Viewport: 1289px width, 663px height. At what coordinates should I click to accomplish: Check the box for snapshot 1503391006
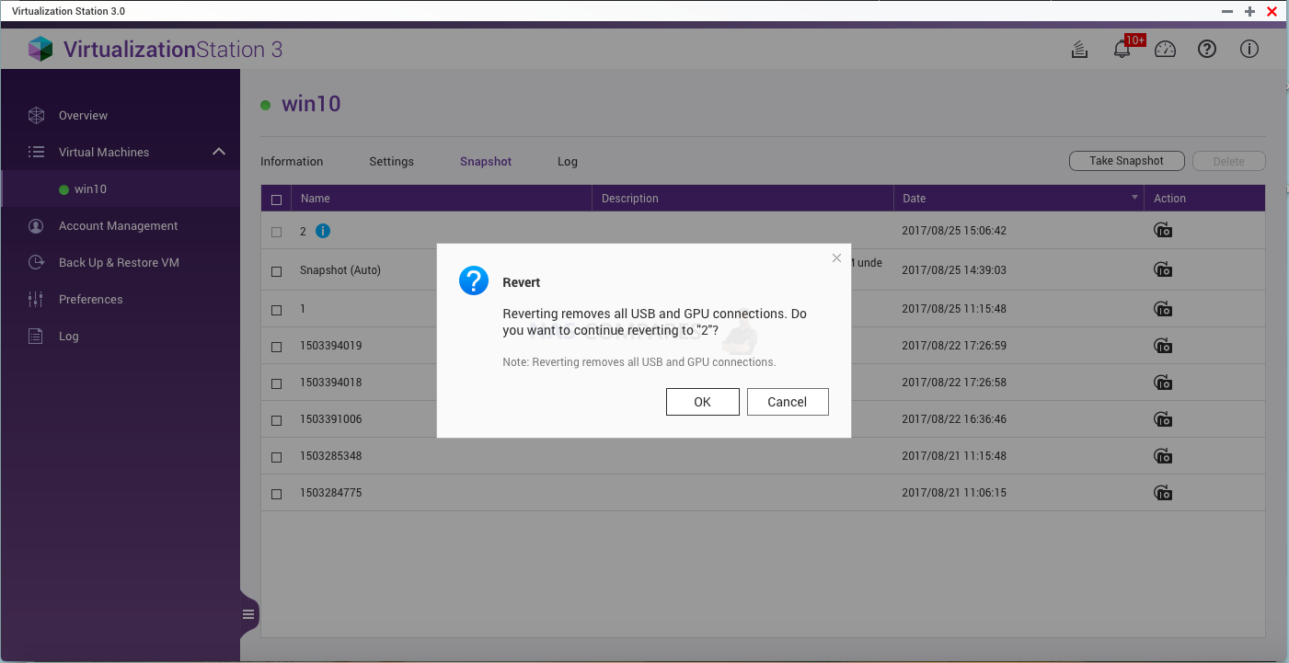pos(276,420)
